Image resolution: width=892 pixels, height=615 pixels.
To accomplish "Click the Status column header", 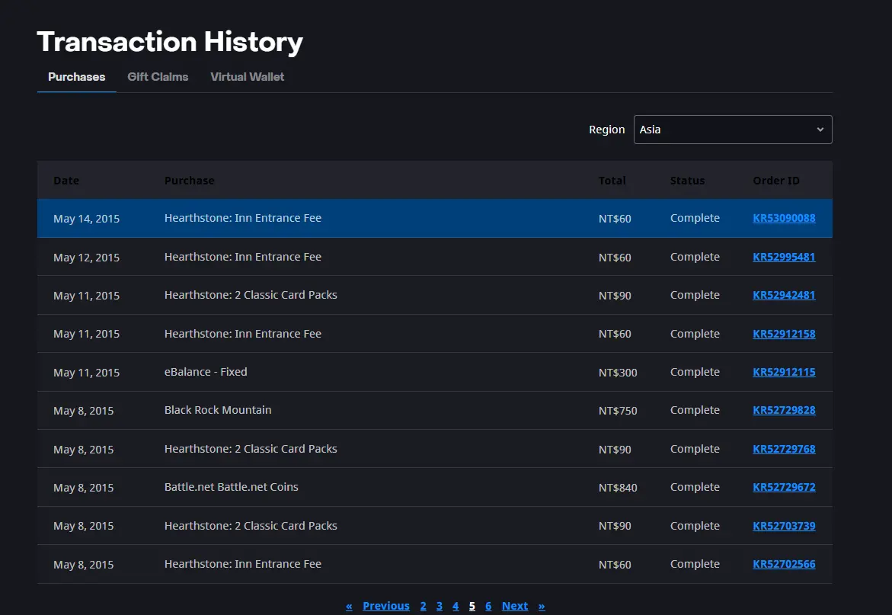I will pos(687,181).
